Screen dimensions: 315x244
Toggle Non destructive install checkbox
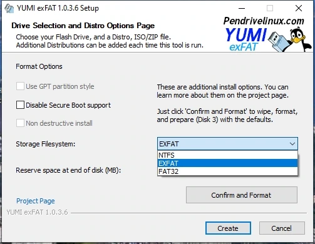(20, 123)
